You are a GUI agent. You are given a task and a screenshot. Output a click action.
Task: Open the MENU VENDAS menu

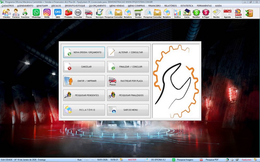[x=117, y=6]
